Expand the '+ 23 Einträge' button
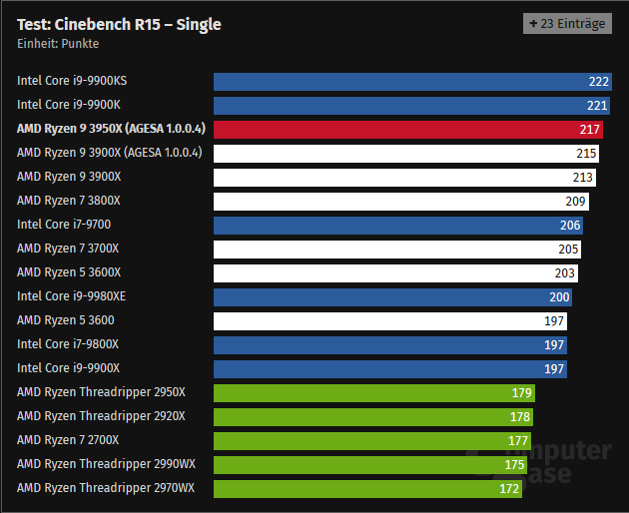Viewport: 629px width, 513px height. [x=567, y=24]
